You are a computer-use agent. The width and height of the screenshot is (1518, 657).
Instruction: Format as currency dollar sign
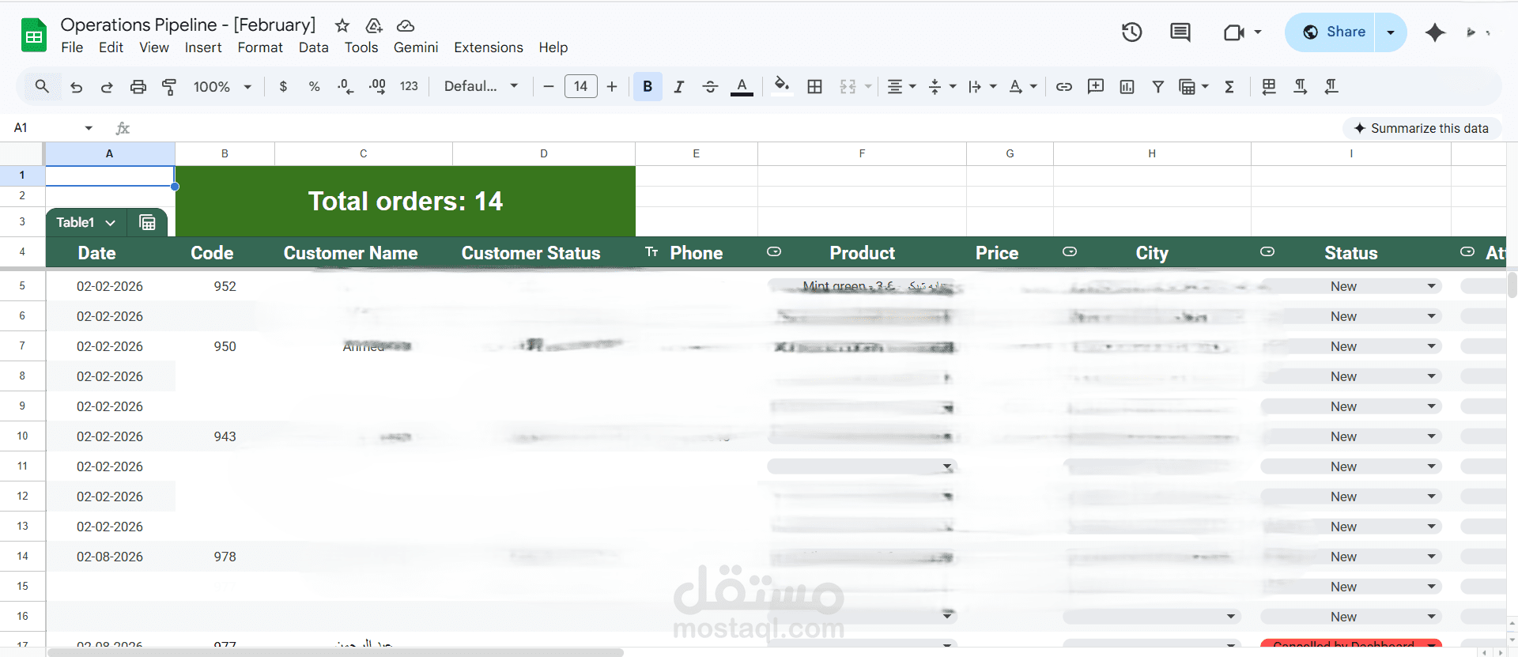pyautogui.click(x=283, y=86)
